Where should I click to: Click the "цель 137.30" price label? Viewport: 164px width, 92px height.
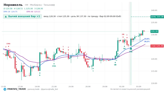point(157,17)
